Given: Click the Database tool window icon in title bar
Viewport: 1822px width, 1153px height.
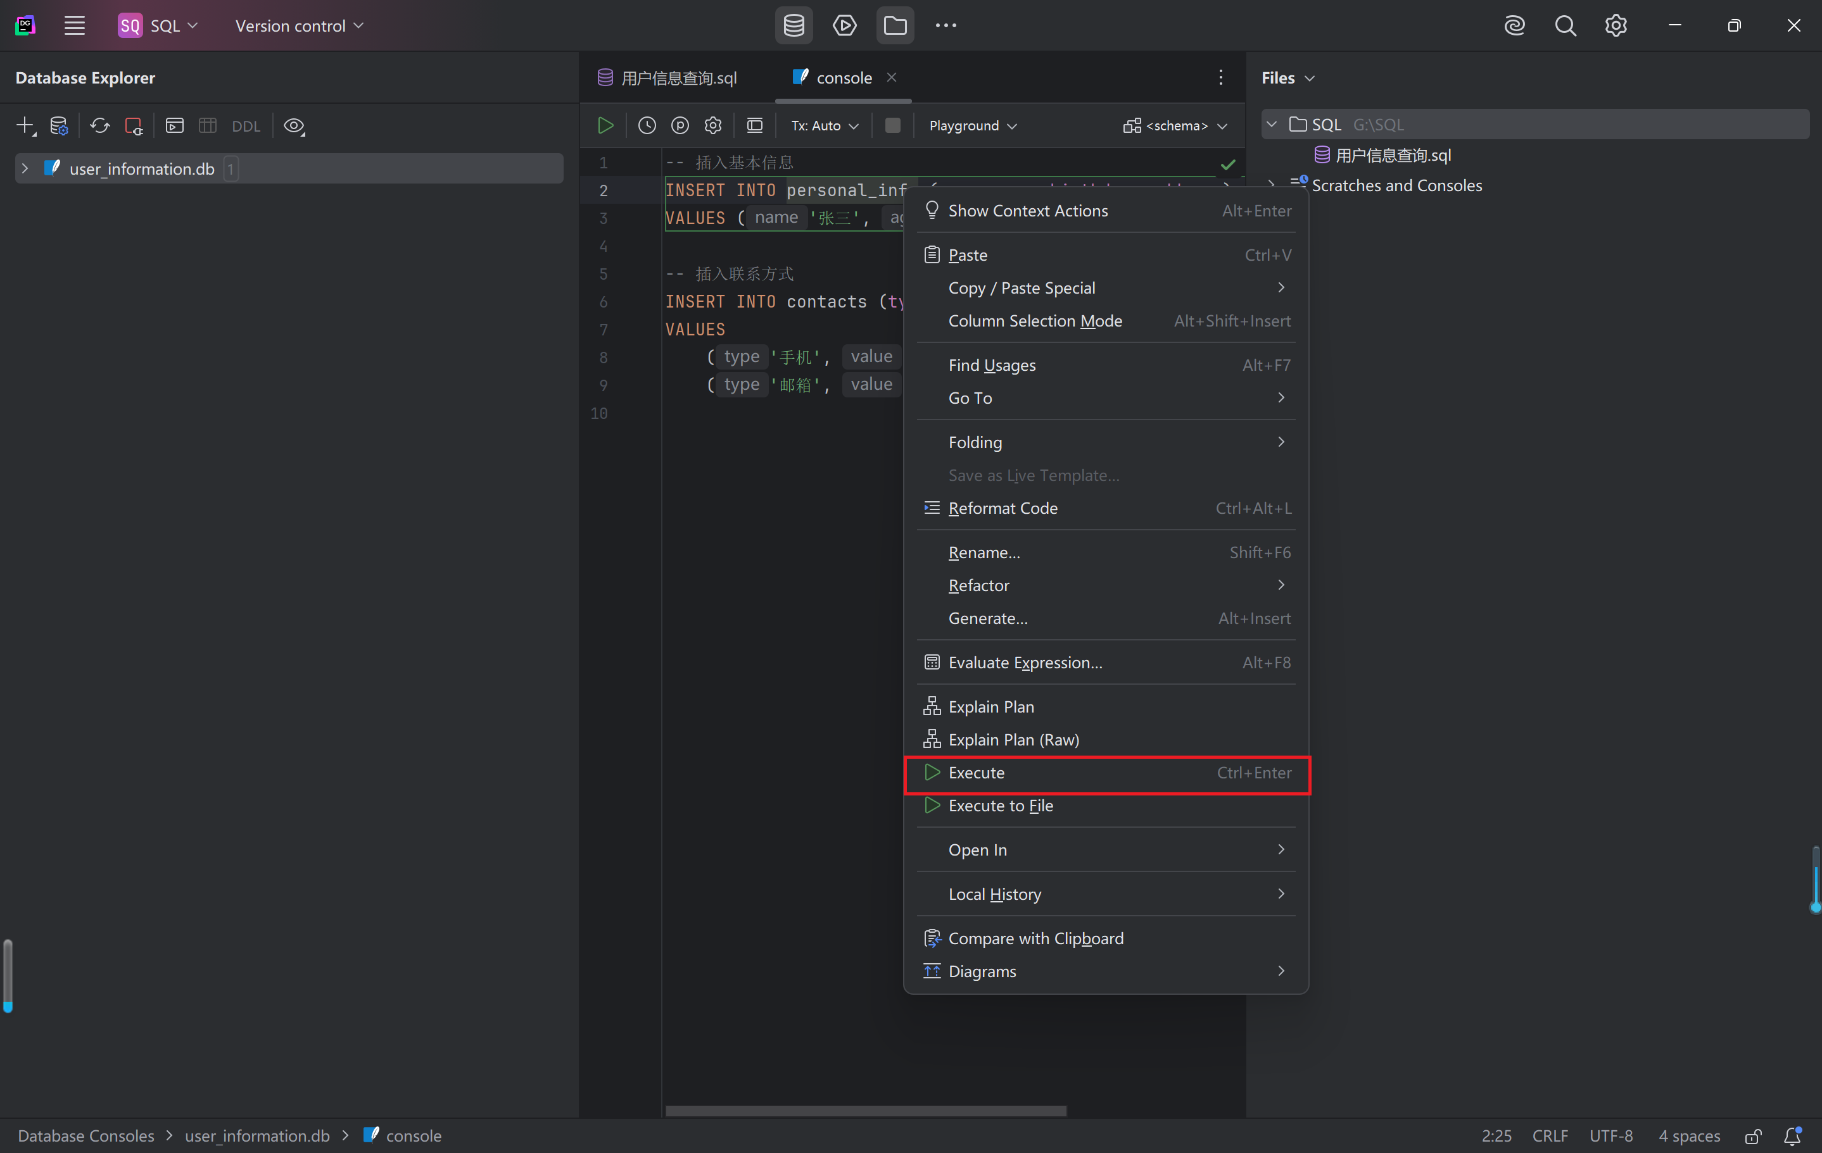Looking at the screenshot, I should tap(794, 26).
